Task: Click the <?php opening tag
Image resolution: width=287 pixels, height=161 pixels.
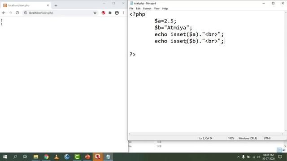Action: coord(137,14)
